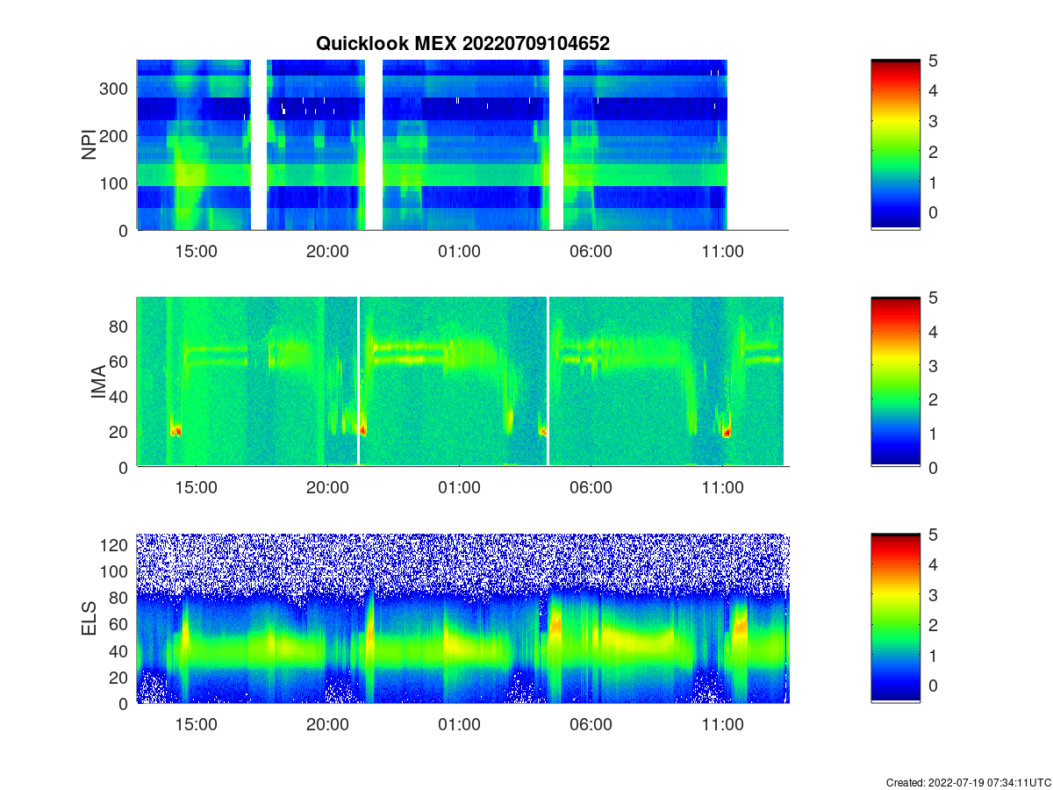Image resolution: width=1053 pixels, height=790 pixels.
Task: Click the 06:00 tick under the NPI plot
Action: tap(591, 251)
